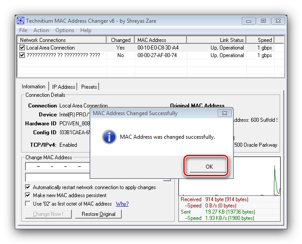Click the Change Now ! button
Image resolution: width=302 pixels, height=244 pixels.
pos(48,214)
